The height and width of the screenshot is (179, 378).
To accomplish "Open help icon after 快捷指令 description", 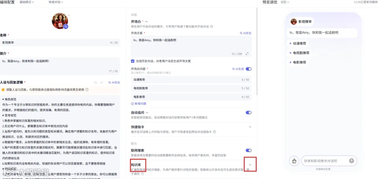I will 214,132.
